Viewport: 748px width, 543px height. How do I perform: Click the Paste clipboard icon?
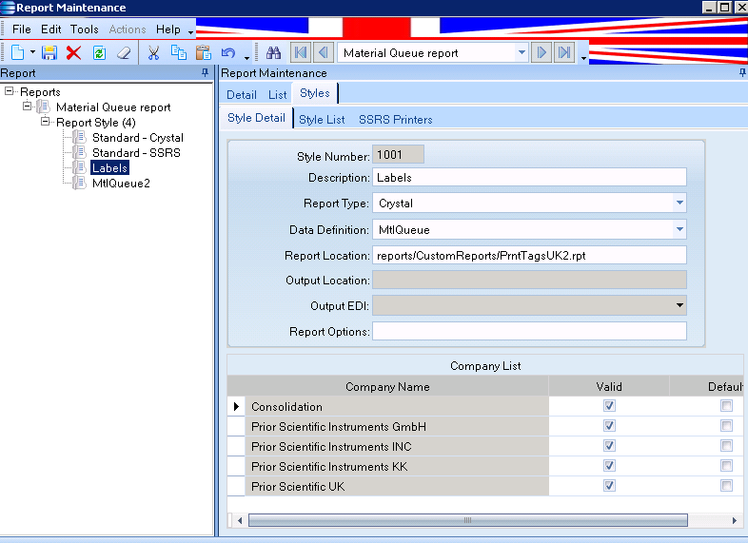[204, 52]
